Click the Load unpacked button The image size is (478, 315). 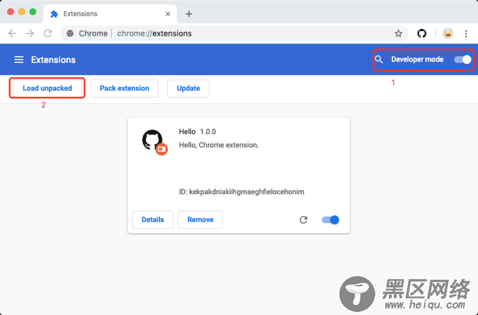pos(47,88)
